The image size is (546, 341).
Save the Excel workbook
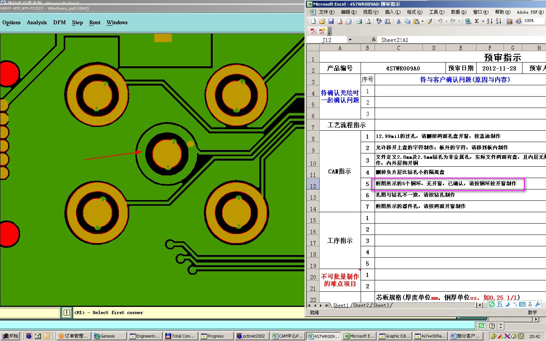pos(331,21)
